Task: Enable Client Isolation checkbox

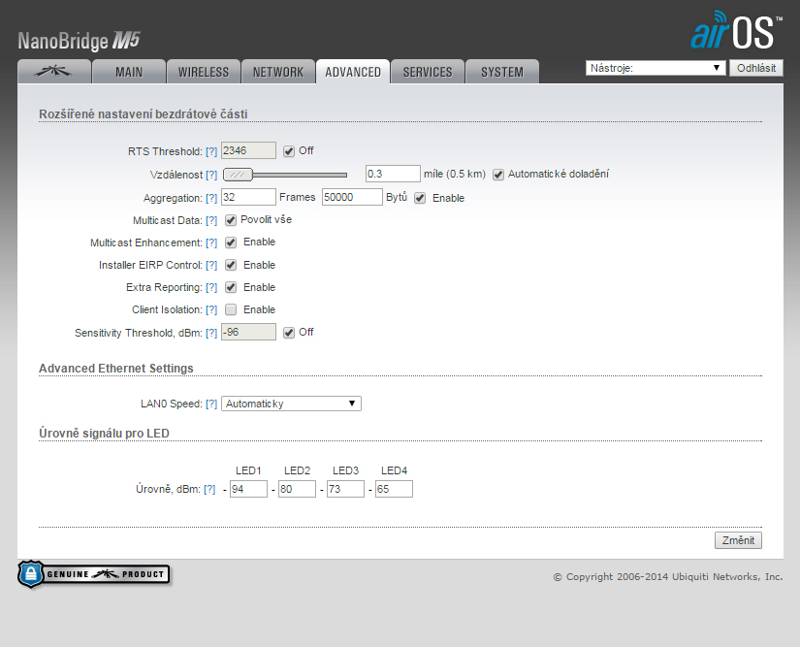Action: point(231,309)
